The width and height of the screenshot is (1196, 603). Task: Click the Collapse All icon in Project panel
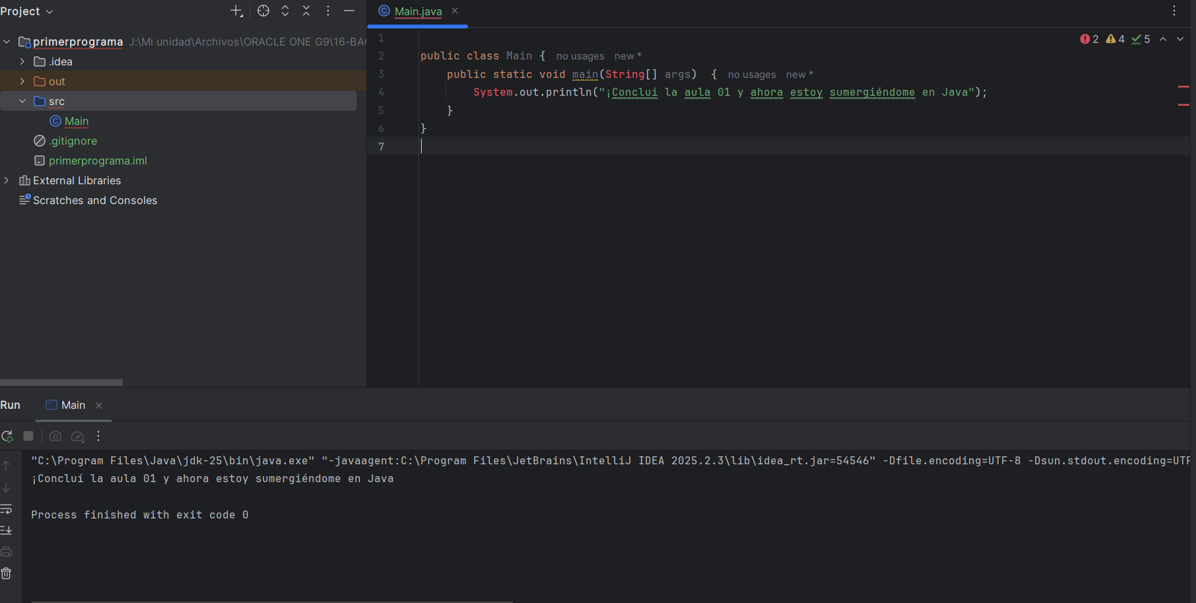click(x=306, y=11)
